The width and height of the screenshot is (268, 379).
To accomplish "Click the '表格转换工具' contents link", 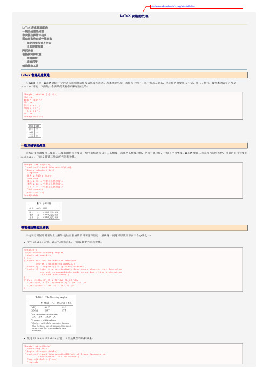I will [x=30, y=66].
